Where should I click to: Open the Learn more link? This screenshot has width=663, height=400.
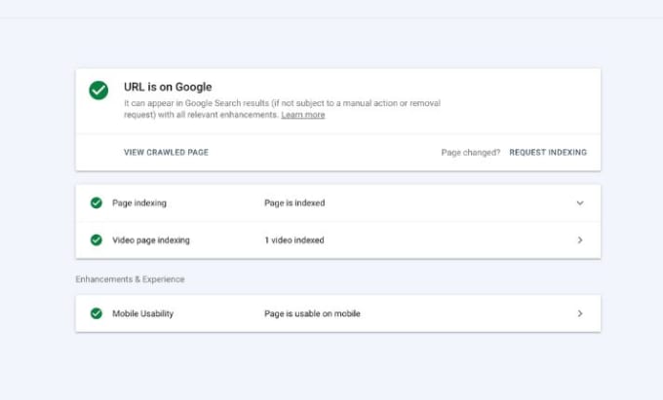pos(303,115)
